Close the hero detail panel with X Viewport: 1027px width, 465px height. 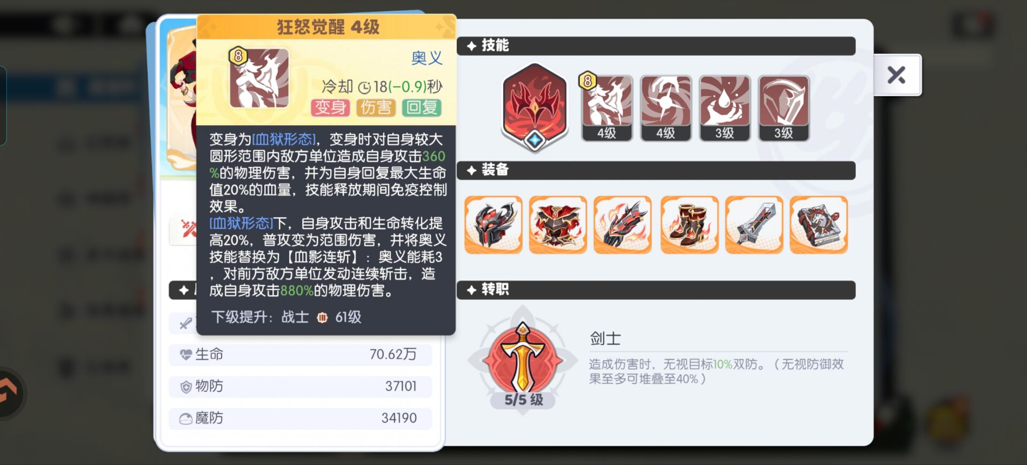pyautogui.click(x=897, y=75)
